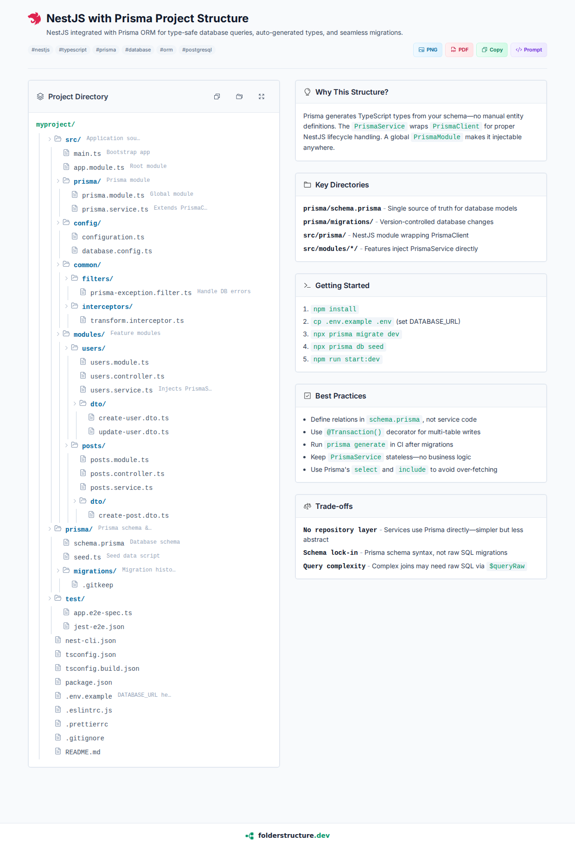Open the folderstructure.dev footer link
Image resolution: width=575 pixels, height=848 pixels.
click(x=294, y=835)
